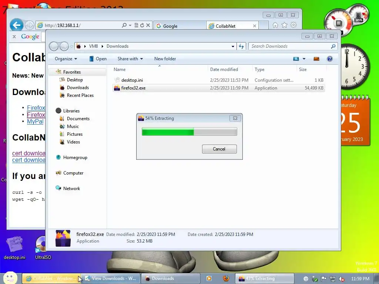
Task: Click the Explorer forward button
Action: pos(64,46)
